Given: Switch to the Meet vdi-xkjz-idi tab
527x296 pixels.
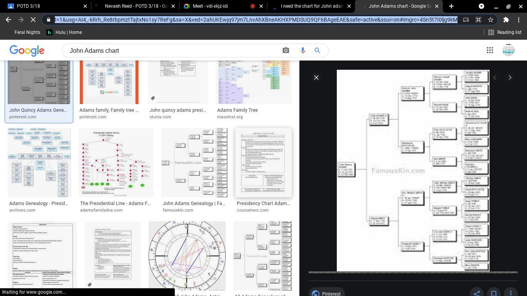Looking at the screenshot, I should coord(216,6).
